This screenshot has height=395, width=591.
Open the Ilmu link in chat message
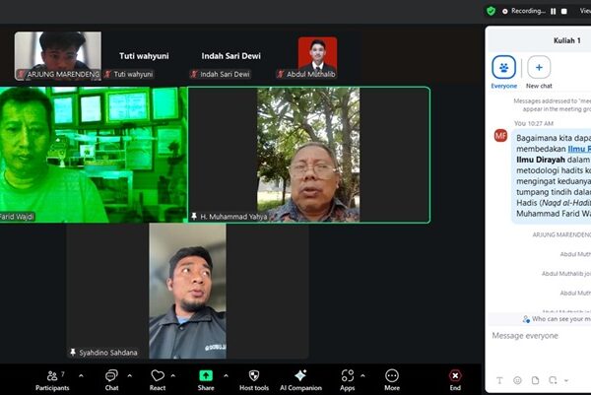click(x=579, y=149)
